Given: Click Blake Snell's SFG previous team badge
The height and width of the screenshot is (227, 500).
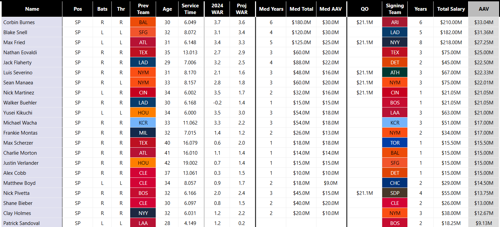Looking at the screenshot, I should coord(143,32).
